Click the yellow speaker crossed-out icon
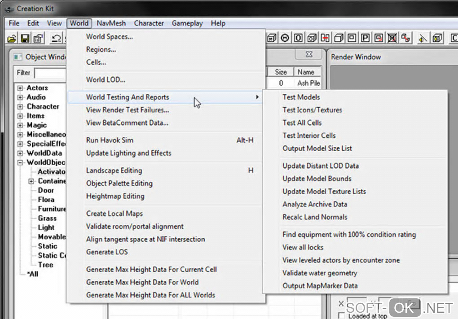 click(x=423, y=38)
